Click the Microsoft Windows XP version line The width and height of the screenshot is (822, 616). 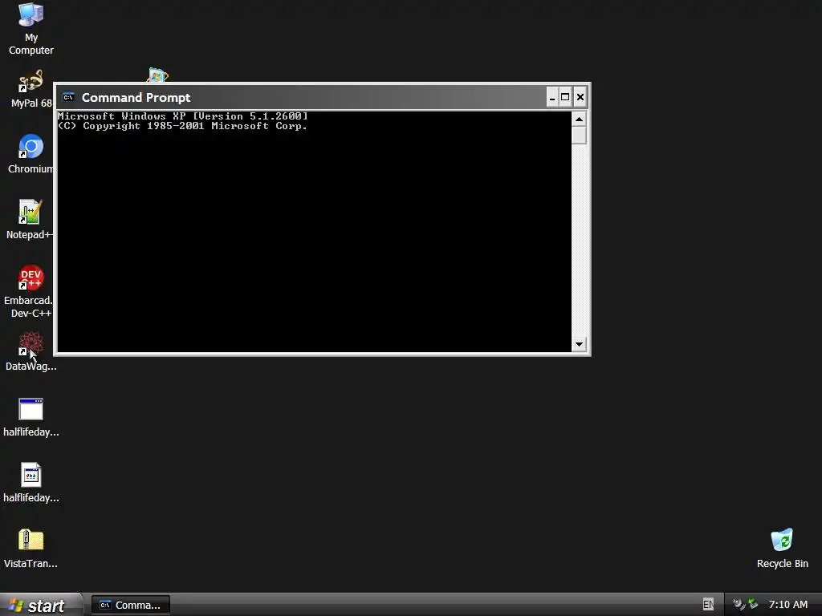click(182, 116)
